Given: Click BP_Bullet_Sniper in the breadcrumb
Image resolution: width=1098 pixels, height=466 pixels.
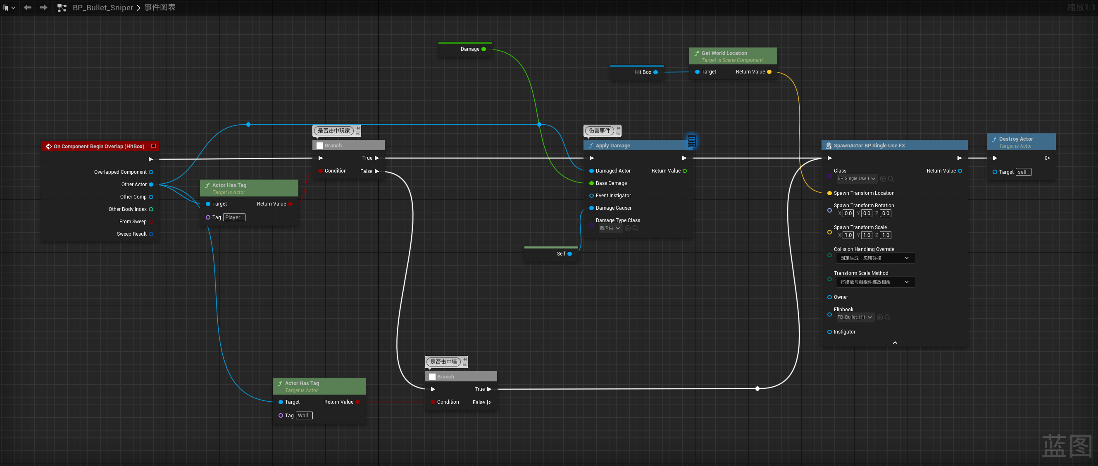Looking at the screenshot, I should coord(103,8).
